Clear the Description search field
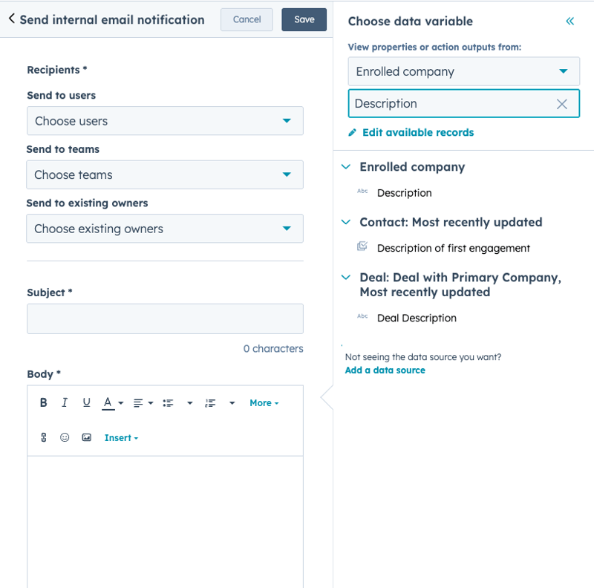The width and height of the screenshot is (594, 588). point(562,104)
